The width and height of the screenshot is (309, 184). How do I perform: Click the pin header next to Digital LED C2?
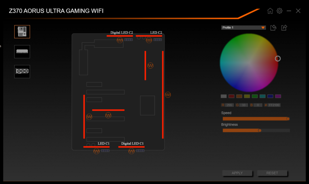point(129,40)
